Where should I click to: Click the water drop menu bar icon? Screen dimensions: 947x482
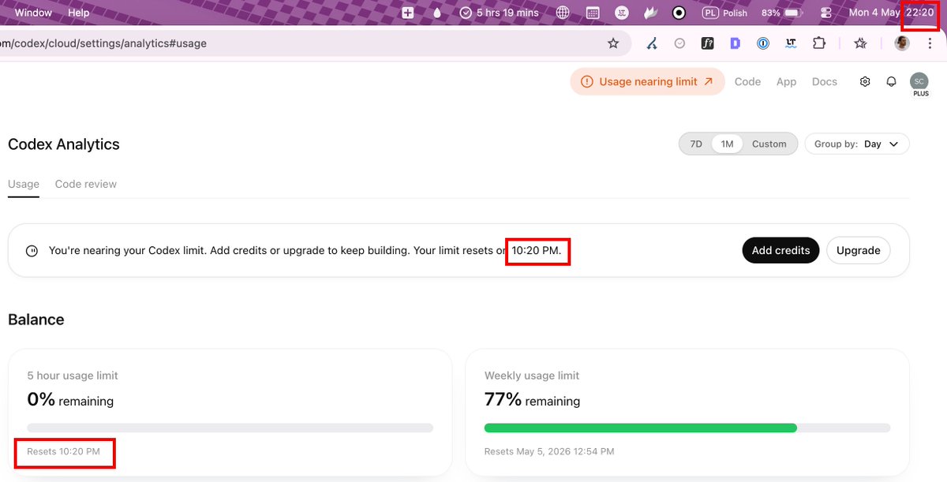point(436,13)
